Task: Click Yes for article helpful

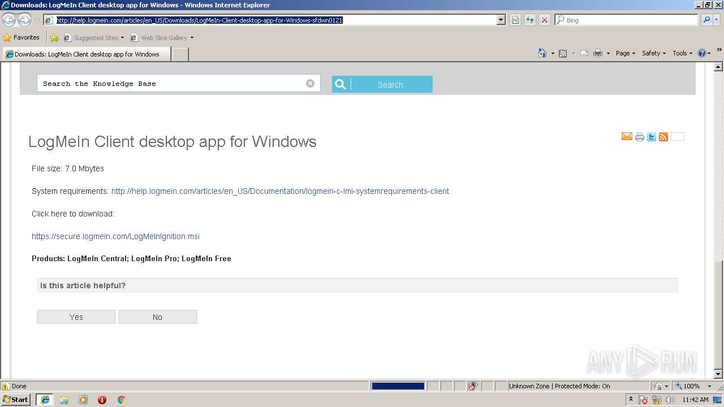Action: (76, 317)
